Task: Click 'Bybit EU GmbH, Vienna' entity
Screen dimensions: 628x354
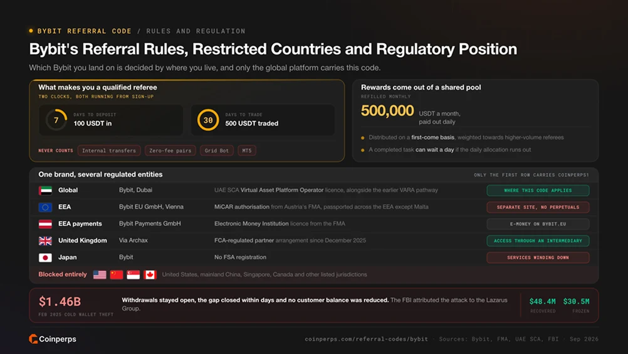Action: tap(151, 207)
